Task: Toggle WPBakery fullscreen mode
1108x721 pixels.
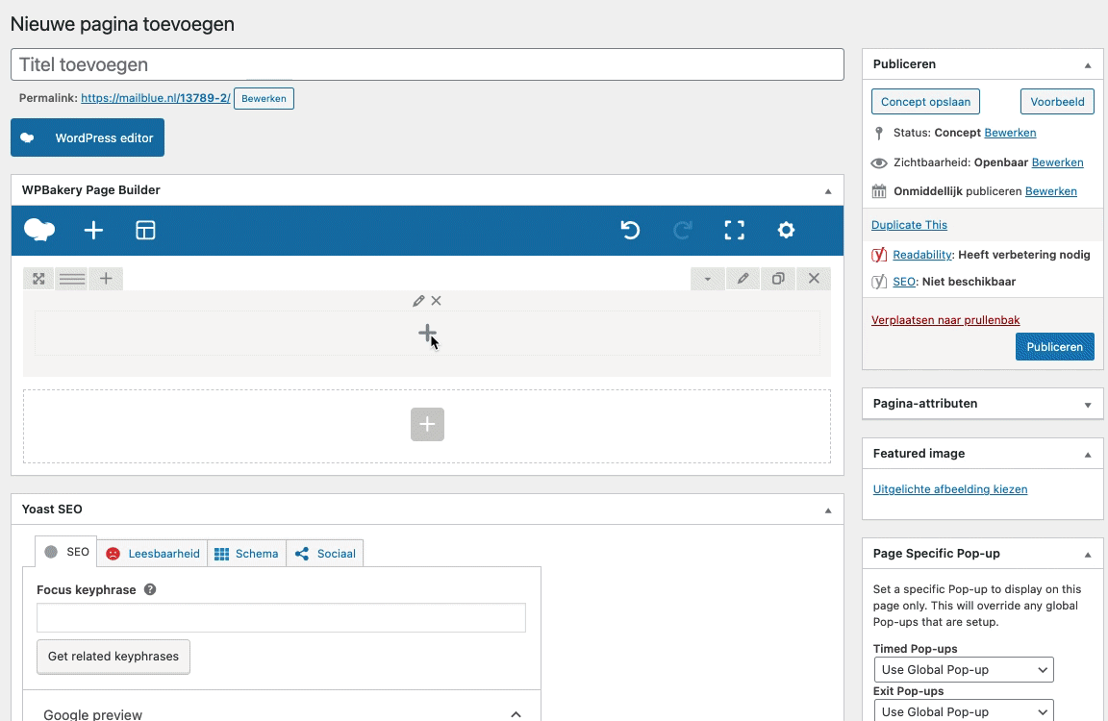Action: 734,230
